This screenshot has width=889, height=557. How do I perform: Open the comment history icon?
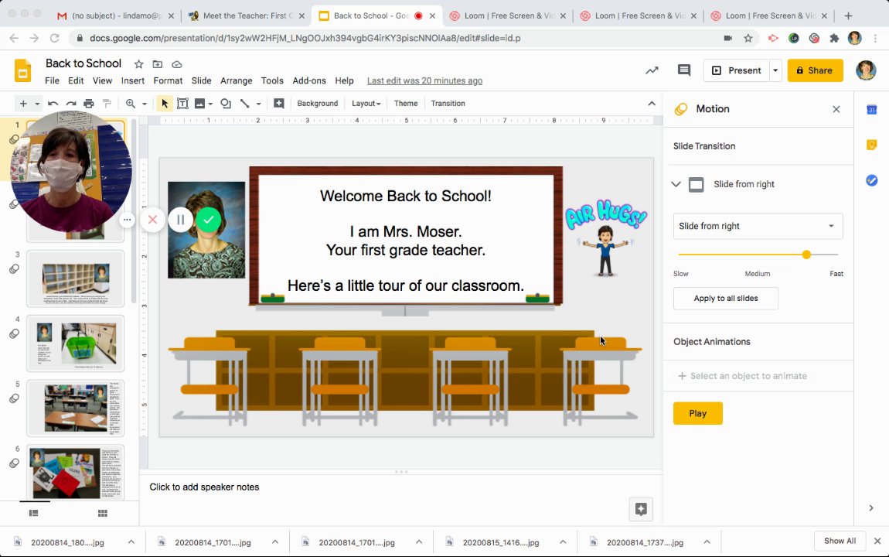pyautogui.click(x=684, y=70)
